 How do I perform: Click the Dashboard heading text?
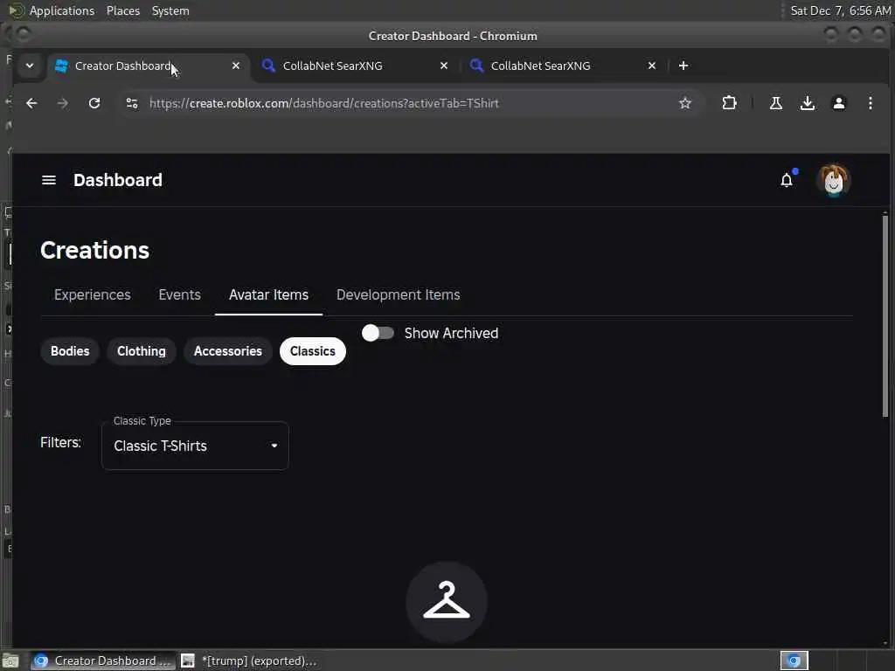coord(118,180)
